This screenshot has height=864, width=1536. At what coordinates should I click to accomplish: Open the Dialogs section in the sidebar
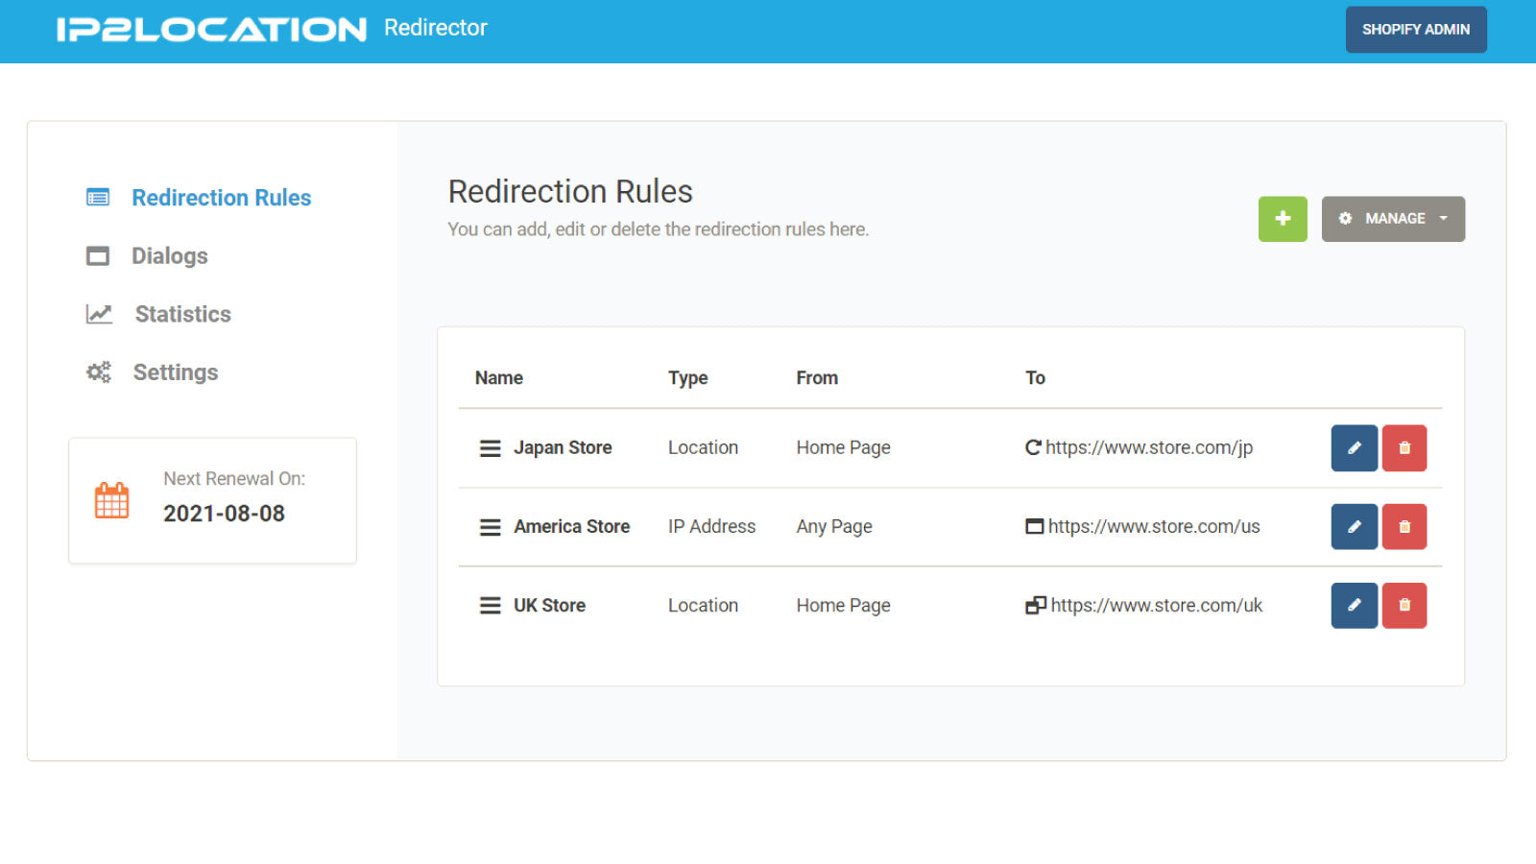(169, 255)
